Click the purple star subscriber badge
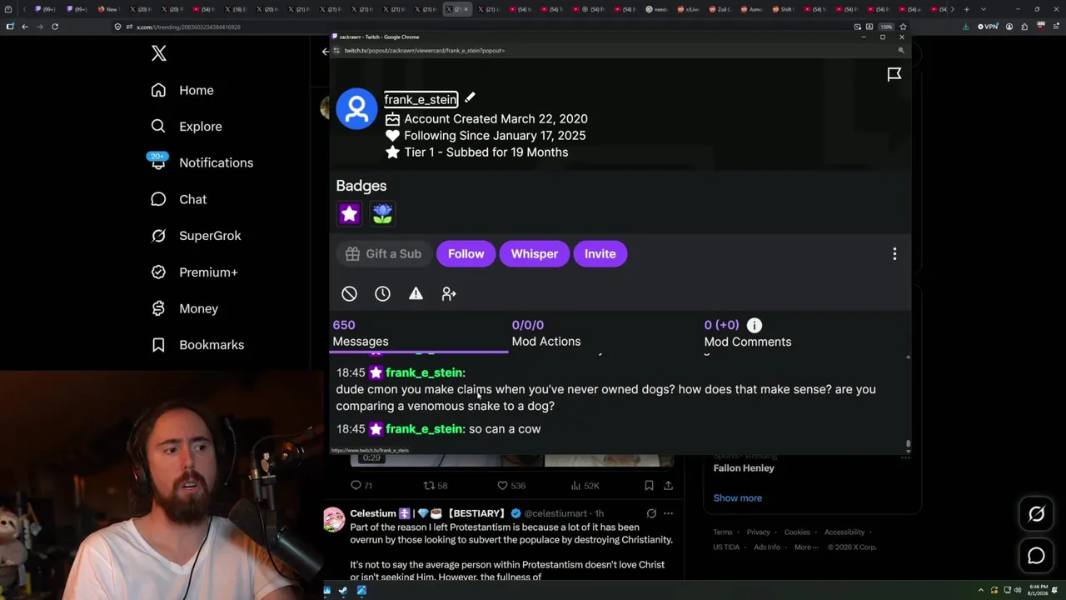Image resolution: width=1066 pixels, height=600 pixels. pyautogui.click(x=349, y=214)
